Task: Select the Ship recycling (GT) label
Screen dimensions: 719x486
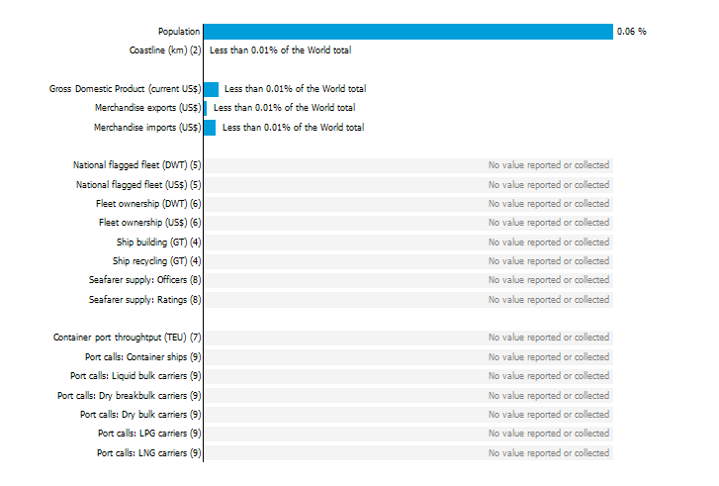Action: click(157, 261)
